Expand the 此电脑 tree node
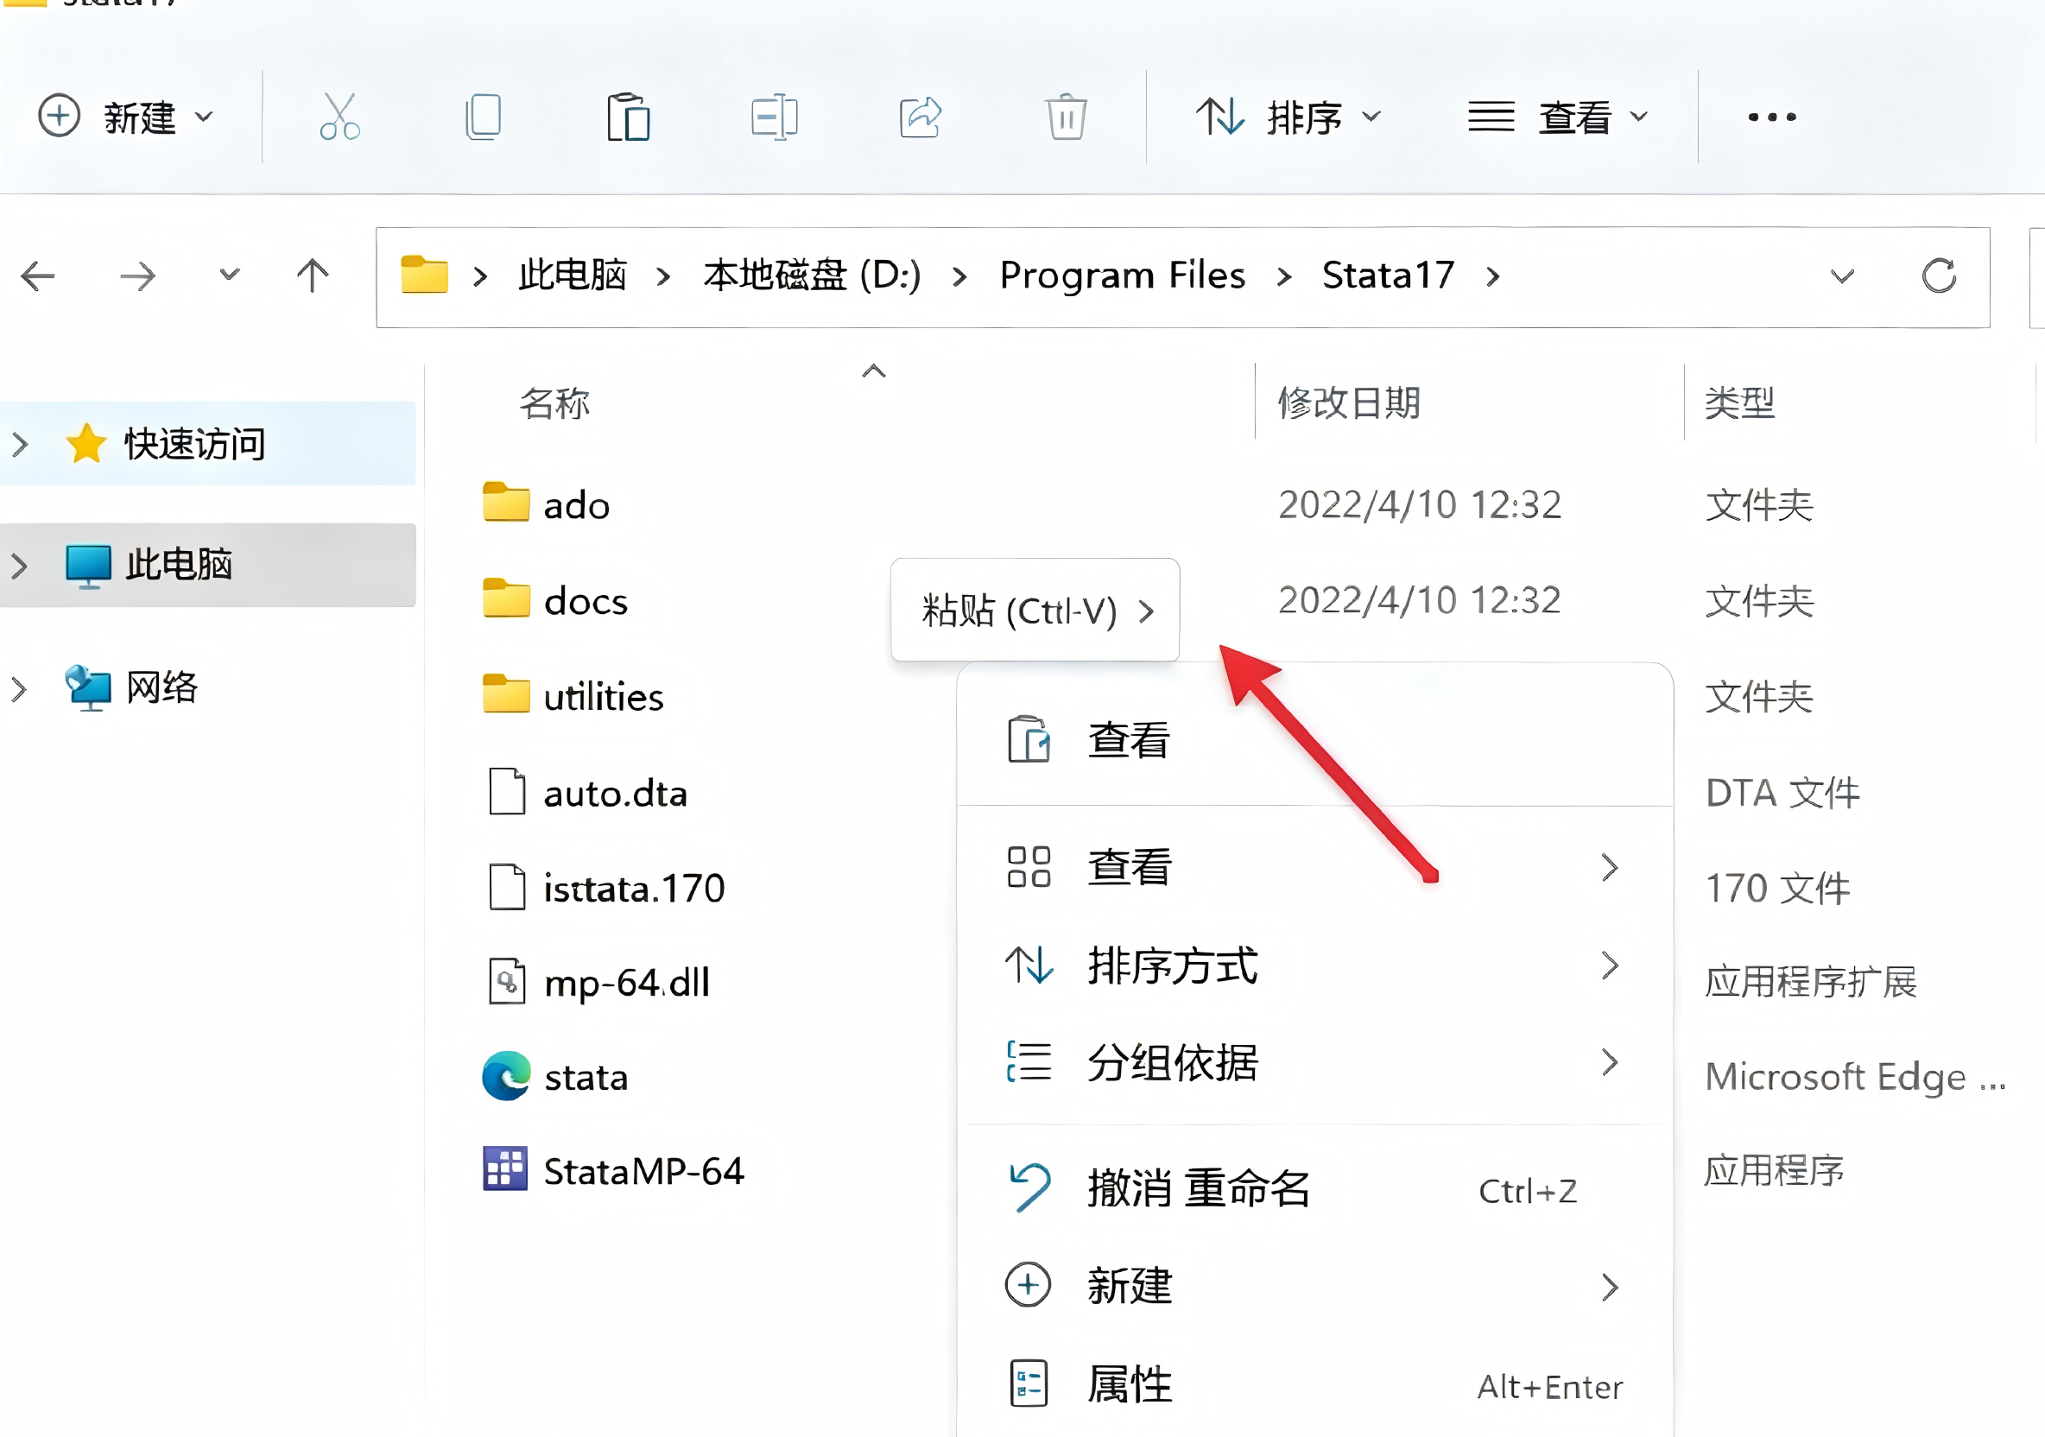The width and height of the screenshot is (2045, 1437). (21, 565)
